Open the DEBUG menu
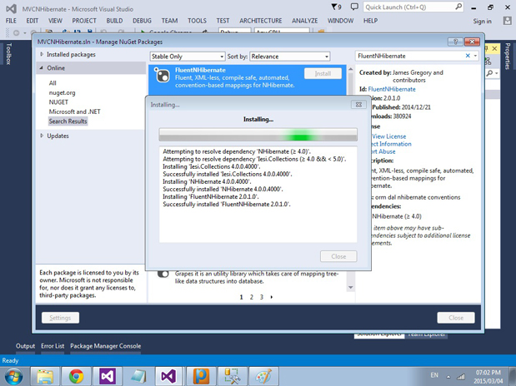 pyautogui.click(x=143, y=21)
